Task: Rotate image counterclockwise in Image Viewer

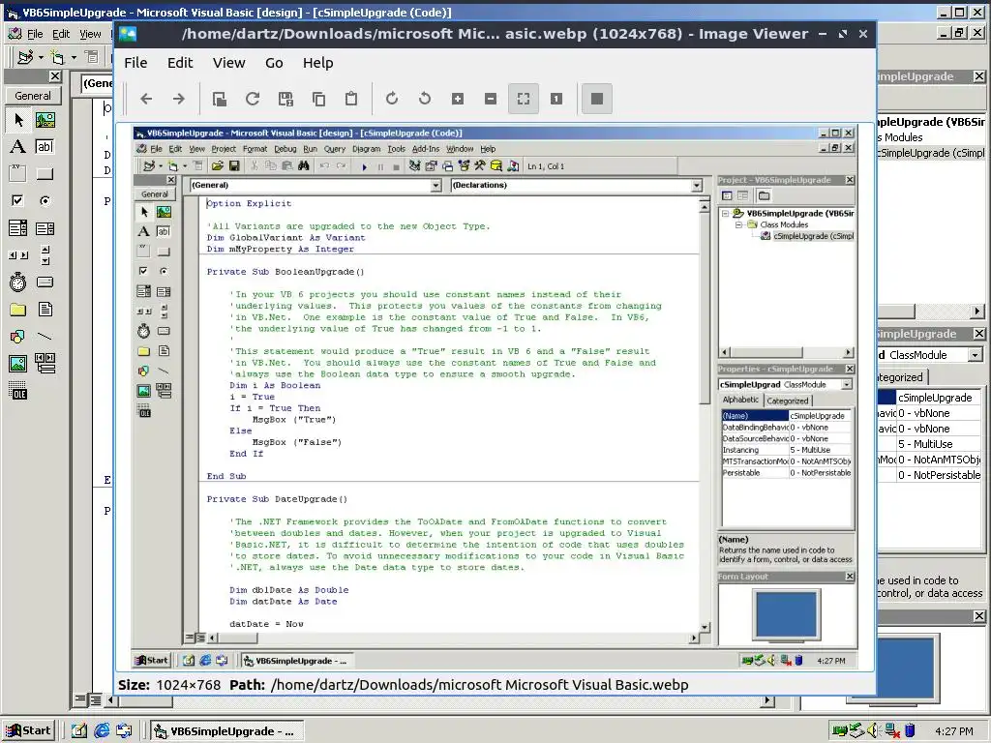Action: pos(425,99)
